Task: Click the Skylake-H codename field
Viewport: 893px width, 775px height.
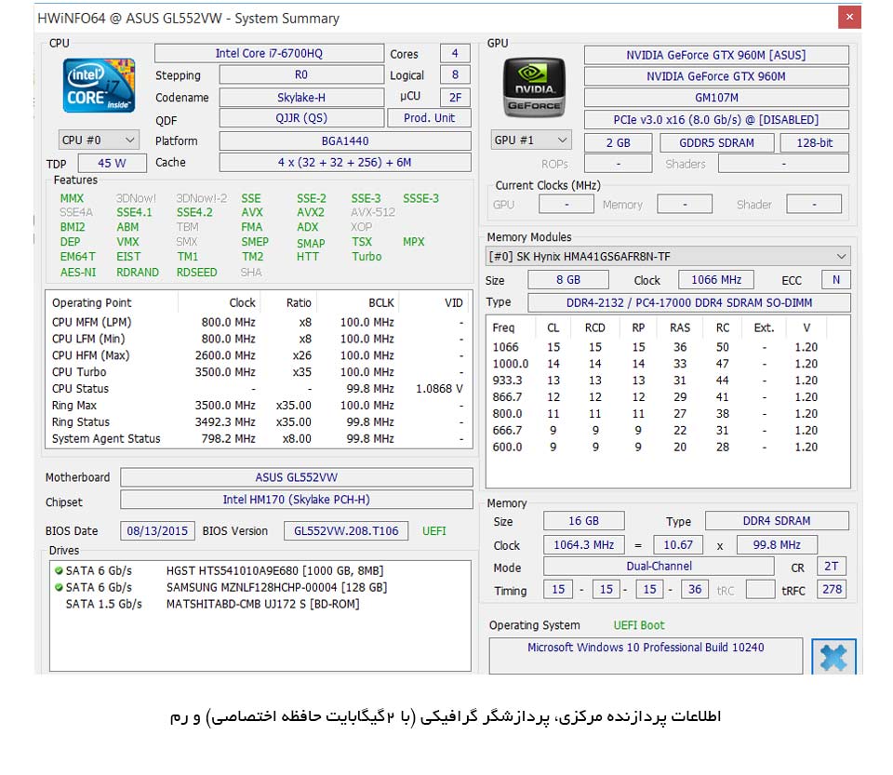Action: [301, 98]
